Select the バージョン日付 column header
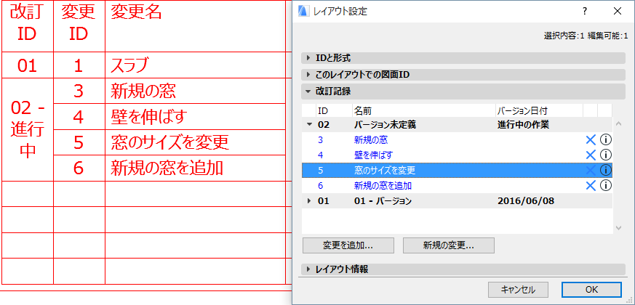Screen dimensions: 635x305 pos(540,110)
